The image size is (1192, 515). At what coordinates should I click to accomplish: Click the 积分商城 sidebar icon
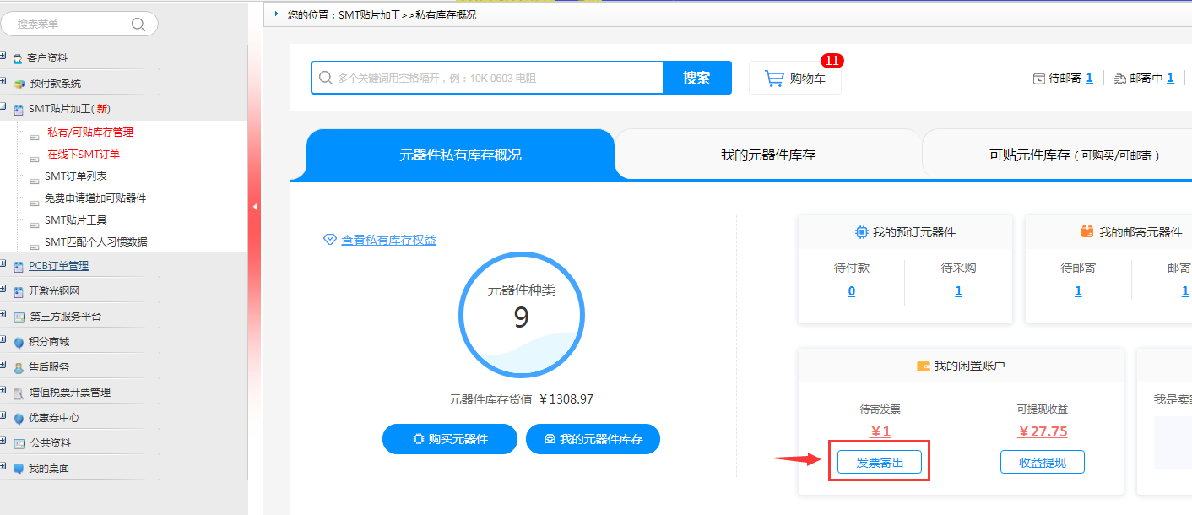18,343
